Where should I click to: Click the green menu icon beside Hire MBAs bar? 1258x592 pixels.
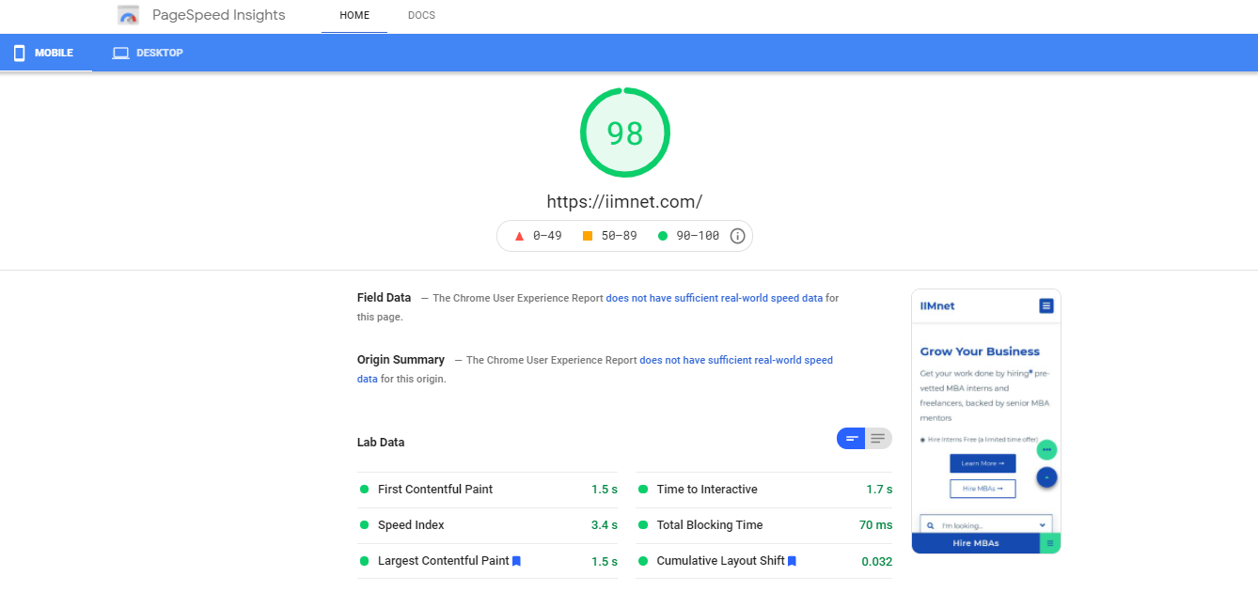tap(1050, 543)
